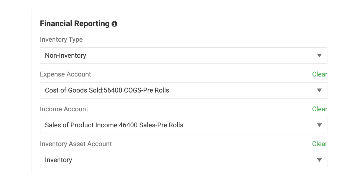Expand the Income Account arrow icon
Viewport: 346px width, 195px height.
[319, 125]
